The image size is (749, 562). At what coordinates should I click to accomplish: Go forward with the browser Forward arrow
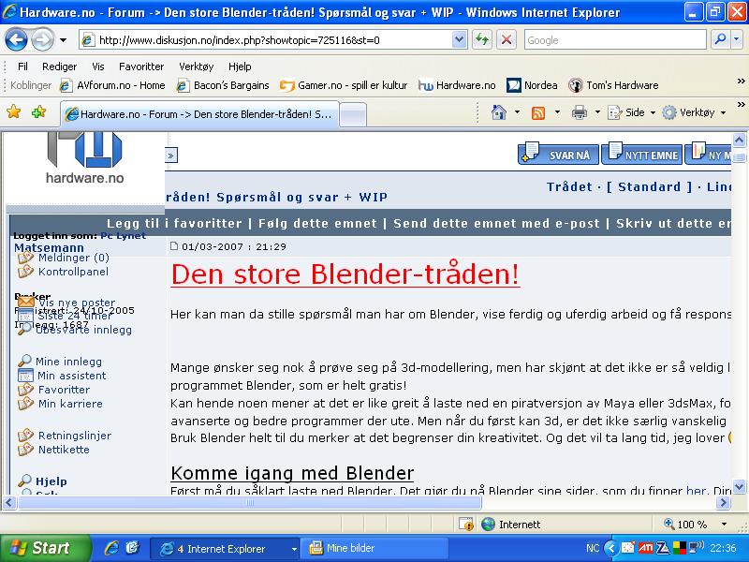click(42, 39)
